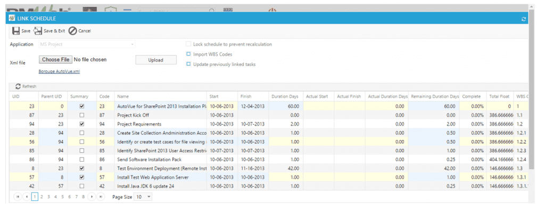This screenshot has width=545, height=211.
Task: Open the Borouge AutoVue.xml link
Action: click(x=59, y=72)
